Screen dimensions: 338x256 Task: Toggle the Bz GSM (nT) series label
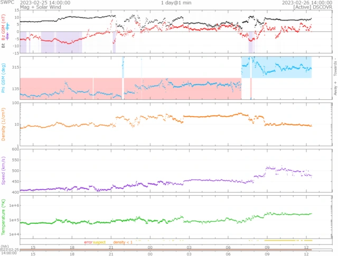pyautogui.click(x=3, y=27)
